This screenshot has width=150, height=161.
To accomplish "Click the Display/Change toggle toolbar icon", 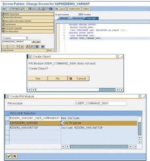I will tap(13, 9).
